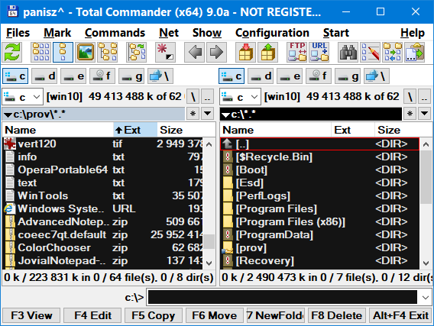Open the Configuration menu

coord(272,33)
